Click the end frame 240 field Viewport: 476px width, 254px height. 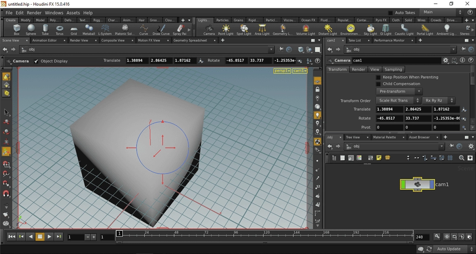(422, 237)
